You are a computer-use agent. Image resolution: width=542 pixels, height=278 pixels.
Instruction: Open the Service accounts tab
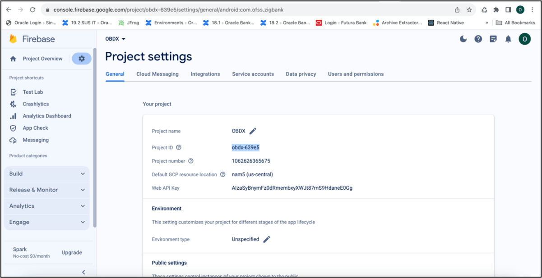click(x=253, y=74)
